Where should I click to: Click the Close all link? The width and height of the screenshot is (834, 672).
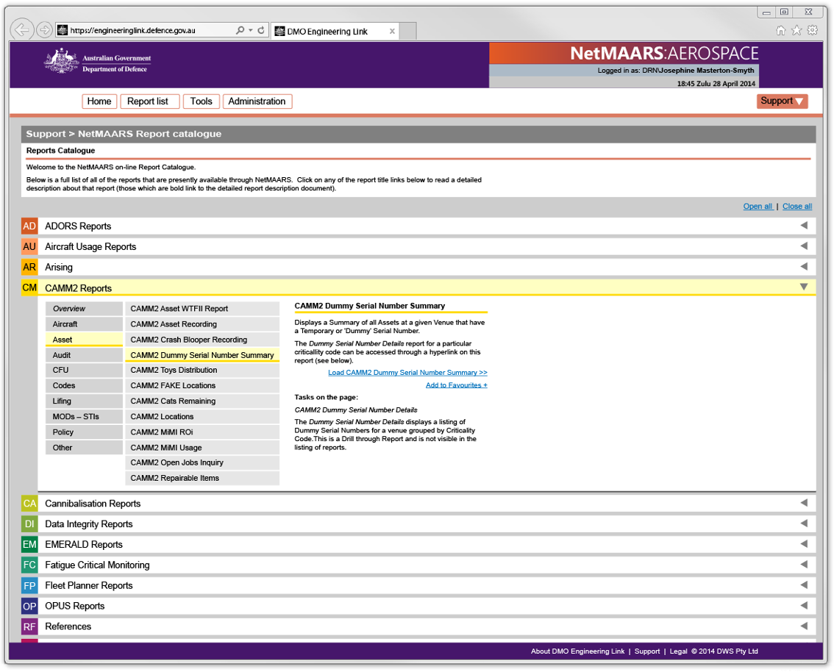(x=796, y=207)
